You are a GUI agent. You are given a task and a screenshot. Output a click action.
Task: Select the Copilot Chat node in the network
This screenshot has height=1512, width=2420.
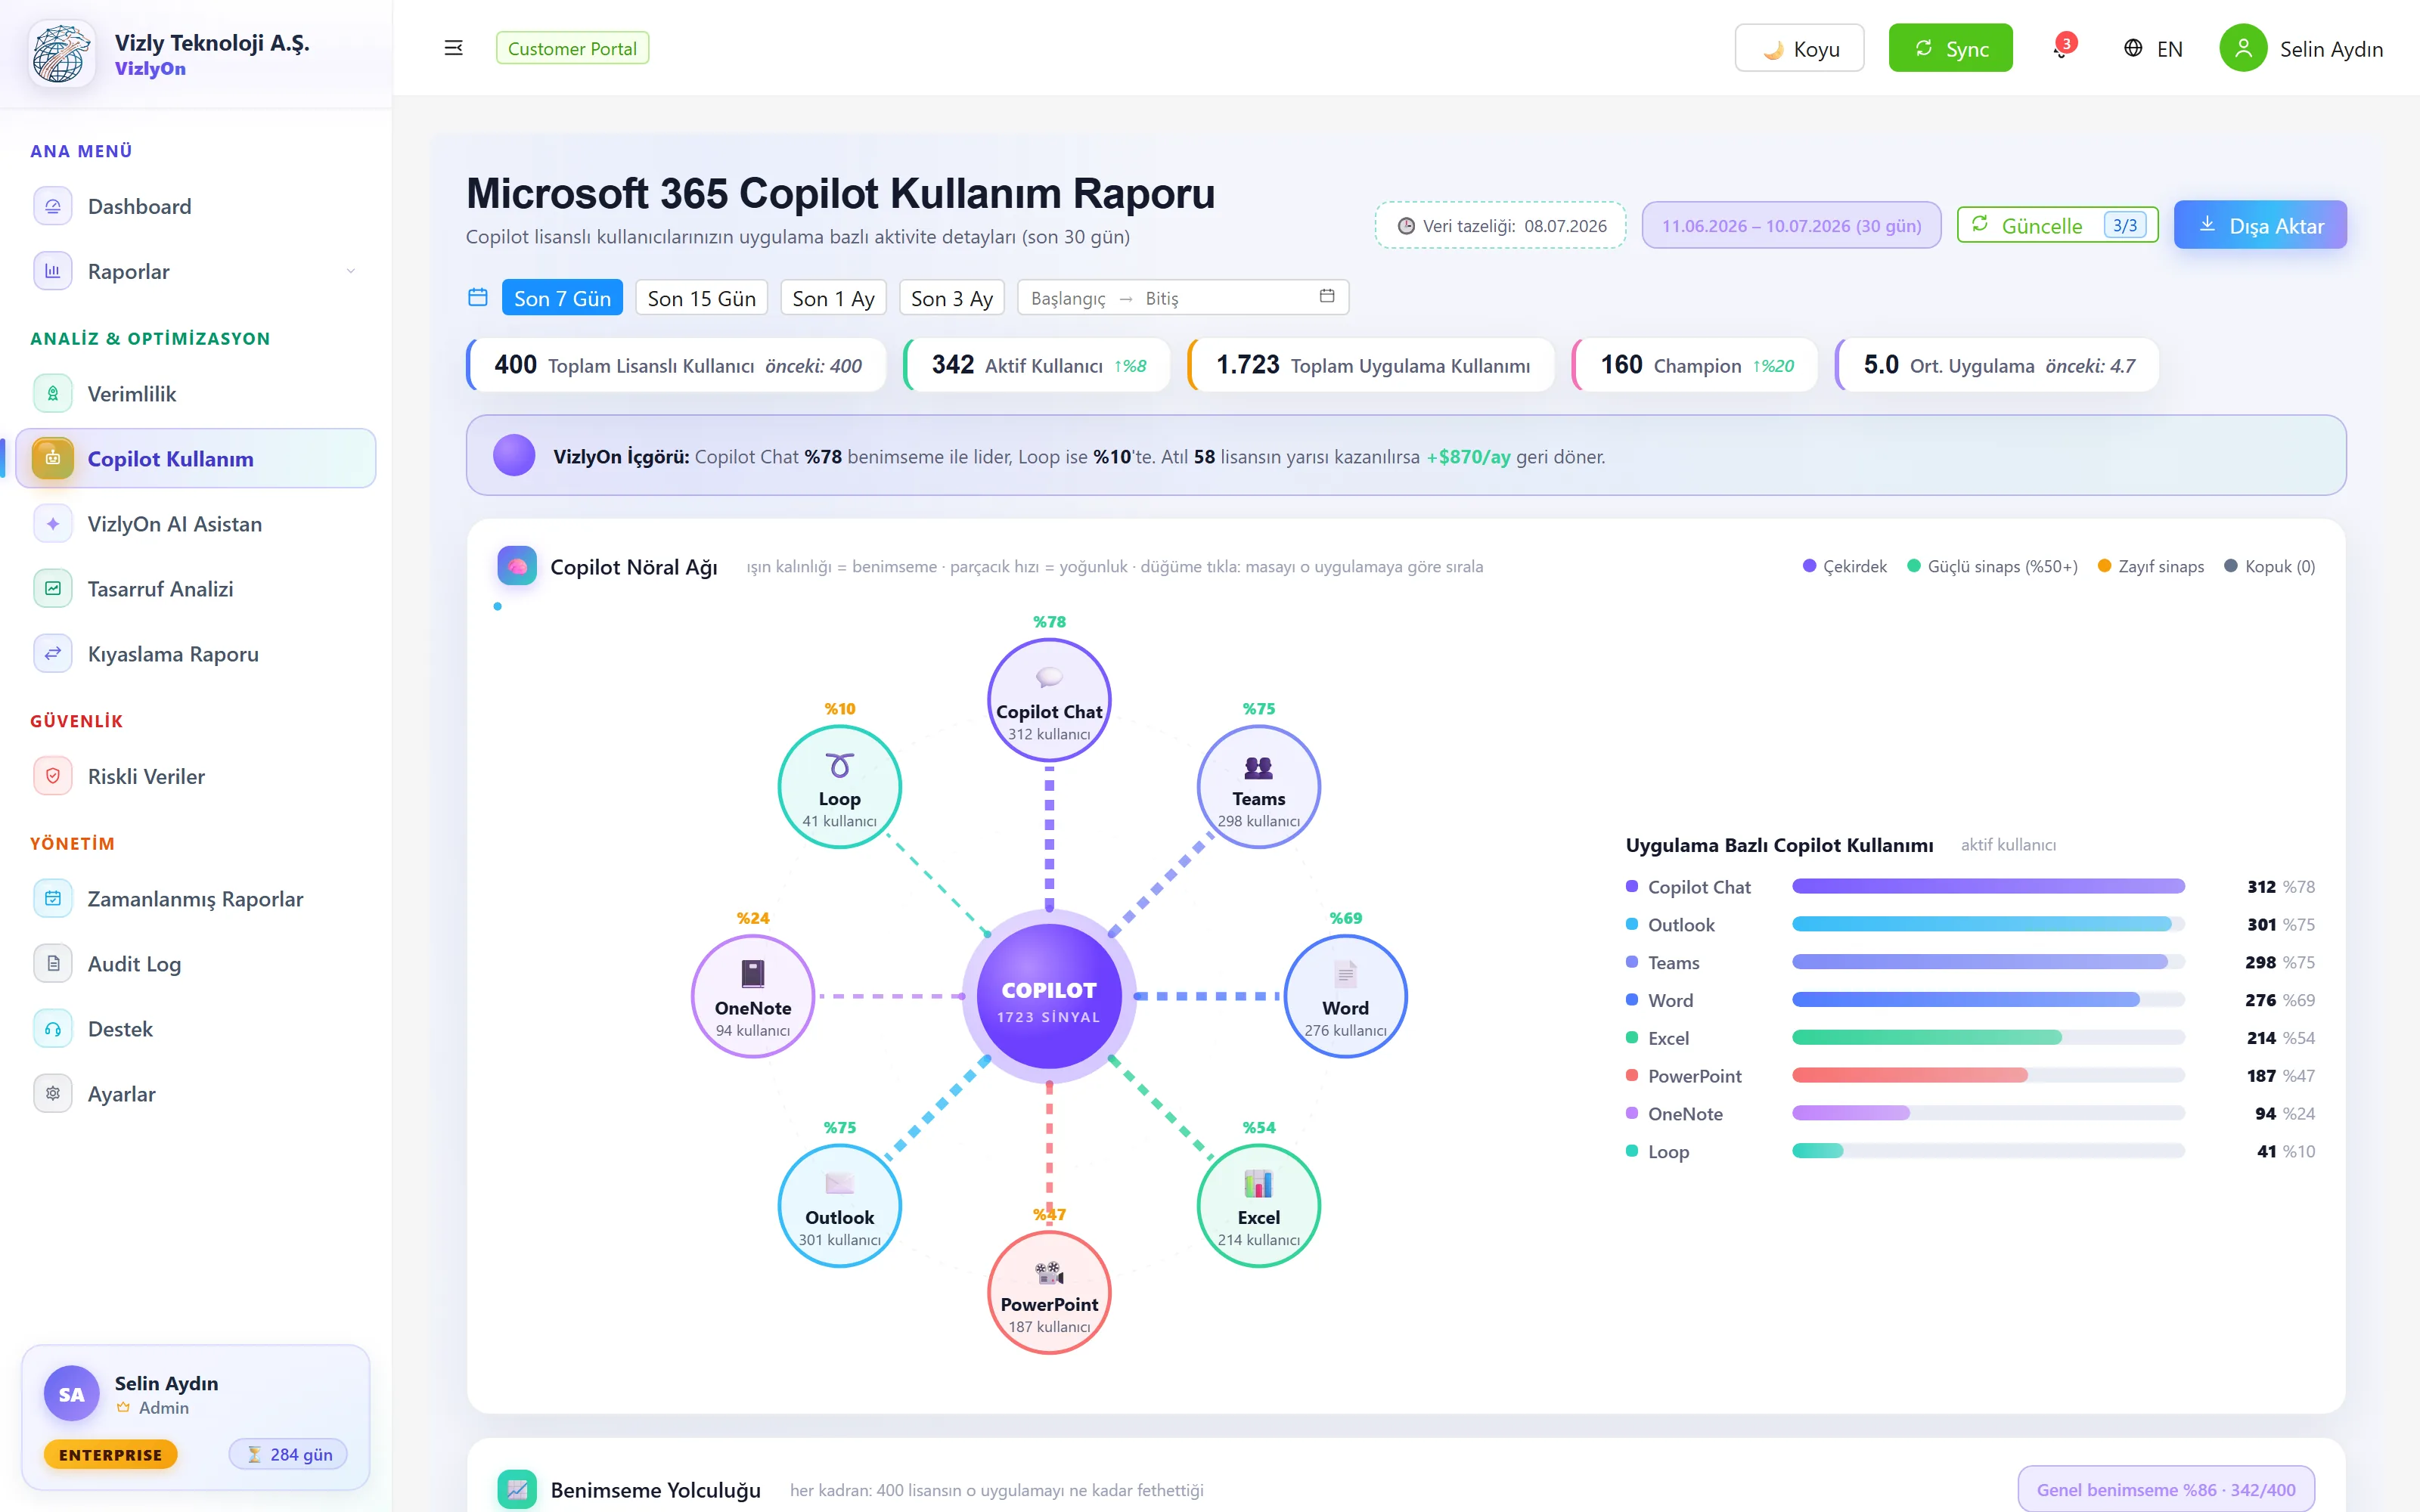(1049, 699)
